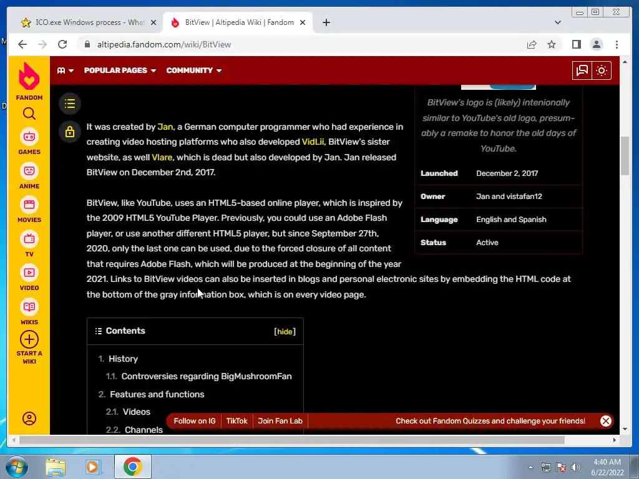639x479 pixels.
Task: Select the BitView Altipedia Wiki tab
Action: tap(238, 22)
